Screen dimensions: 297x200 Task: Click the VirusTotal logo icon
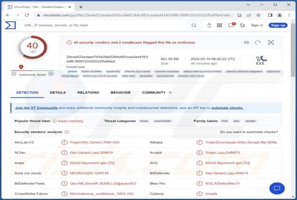(x=10, y=25)
